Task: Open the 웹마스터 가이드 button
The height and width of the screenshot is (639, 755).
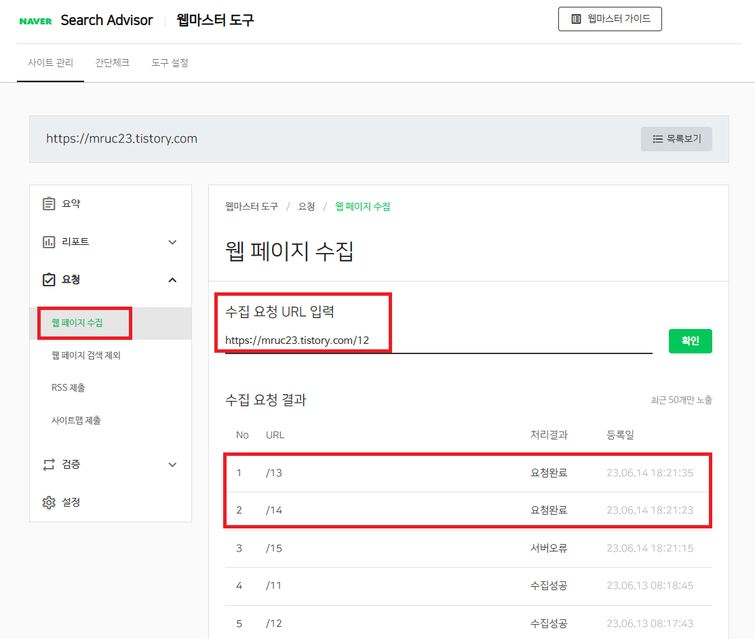Action: click(x=610, y=19)
